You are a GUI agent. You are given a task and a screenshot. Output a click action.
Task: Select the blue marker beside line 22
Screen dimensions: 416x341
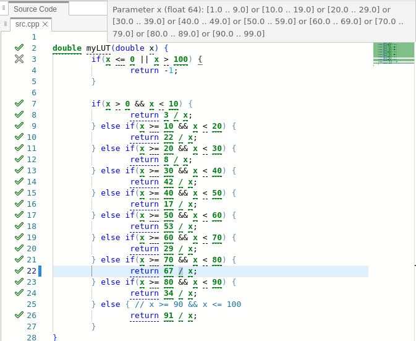[40, 271]
